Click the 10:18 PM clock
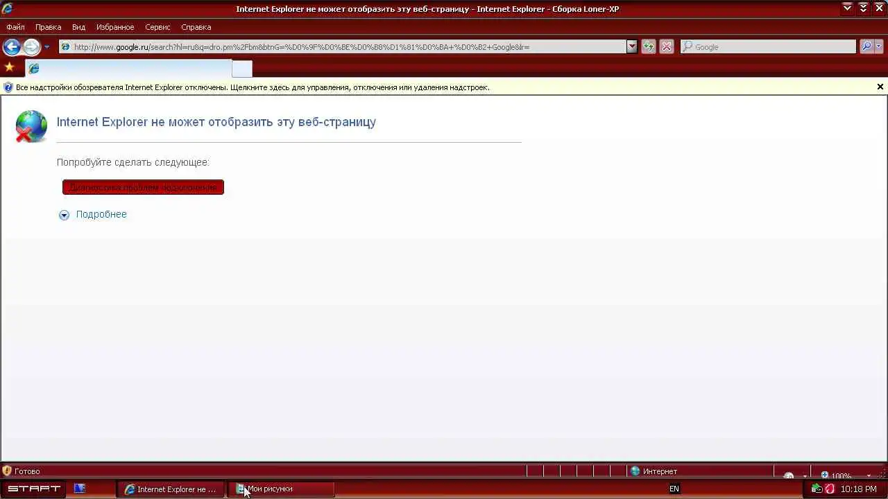Viewport: 888px width, 499px height. click(859, 489)
